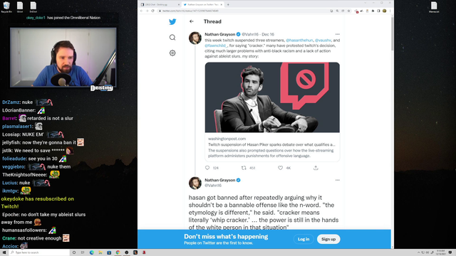The height and width of the screenshot is (256, 456).
Task: Open the washingtonpost.com article card headline
Action: [271, 144]
